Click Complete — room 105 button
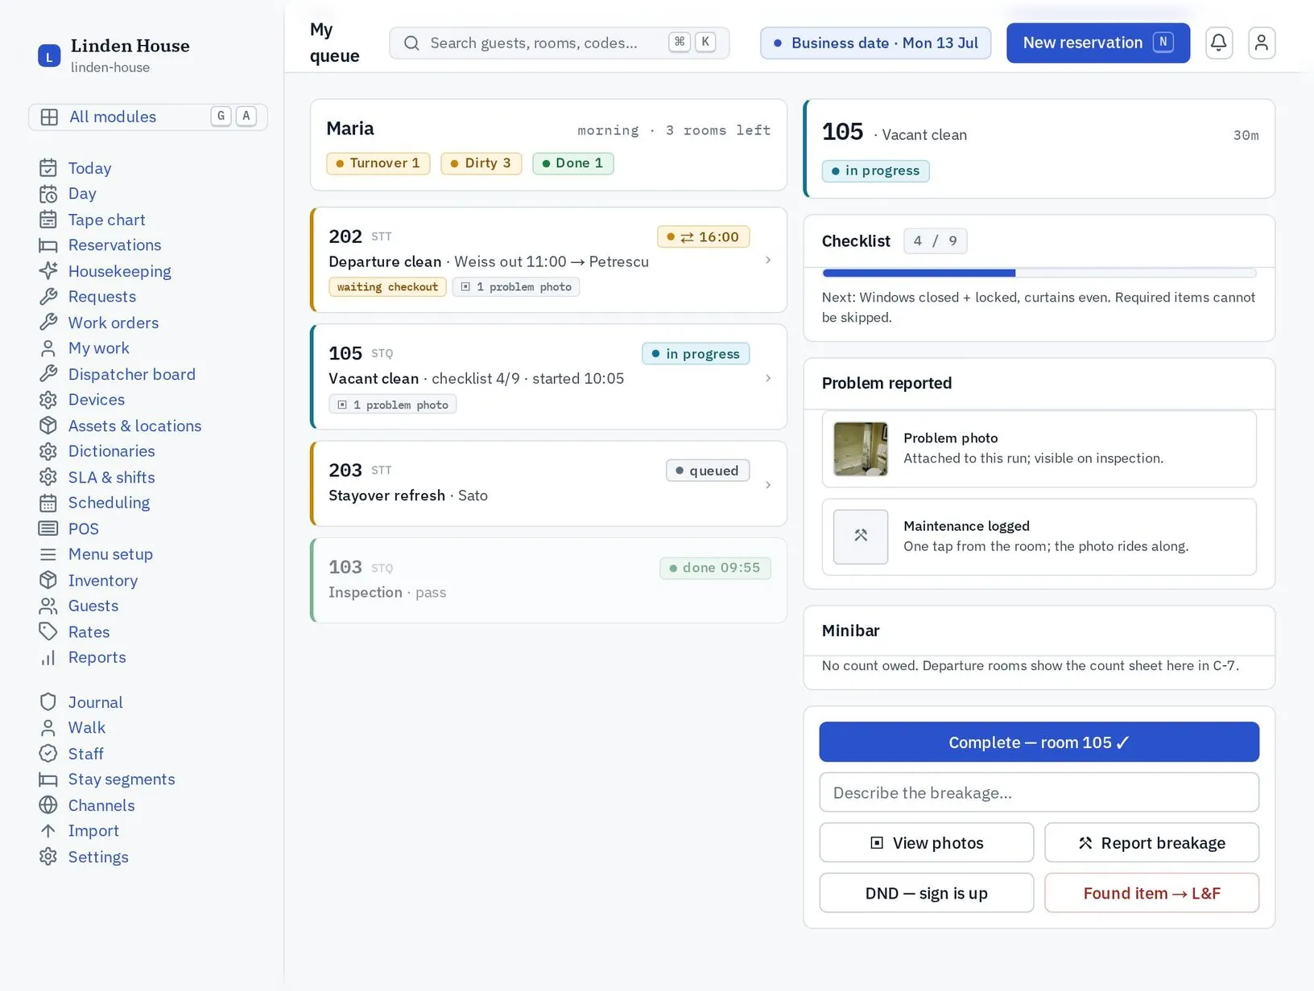1314x991 pixels. [1039, 742]
